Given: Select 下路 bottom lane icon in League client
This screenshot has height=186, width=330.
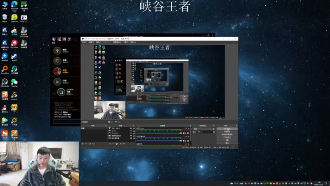Looking at the screenshot, I should pos(61,92).
